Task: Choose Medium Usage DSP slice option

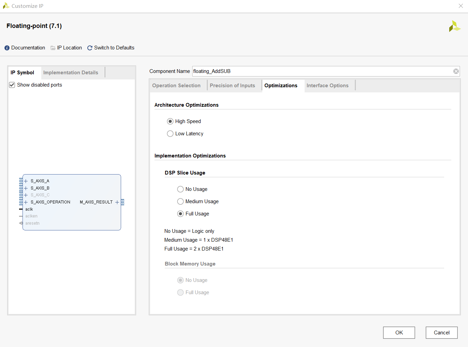Action: pyautogui.click(x=180, y=201)
